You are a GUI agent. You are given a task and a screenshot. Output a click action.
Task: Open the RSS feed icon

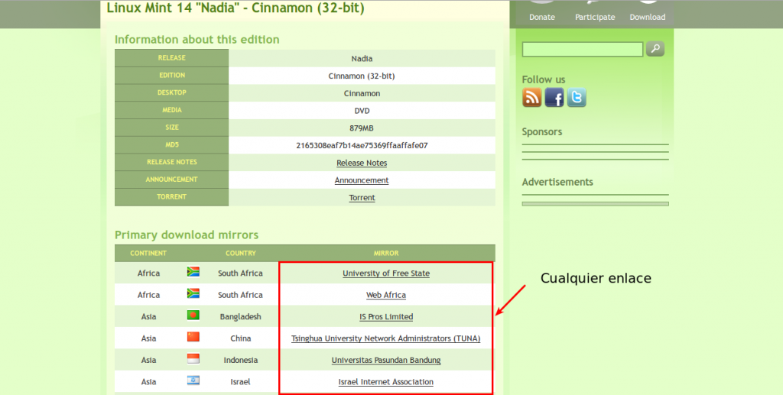coord(532,98)
